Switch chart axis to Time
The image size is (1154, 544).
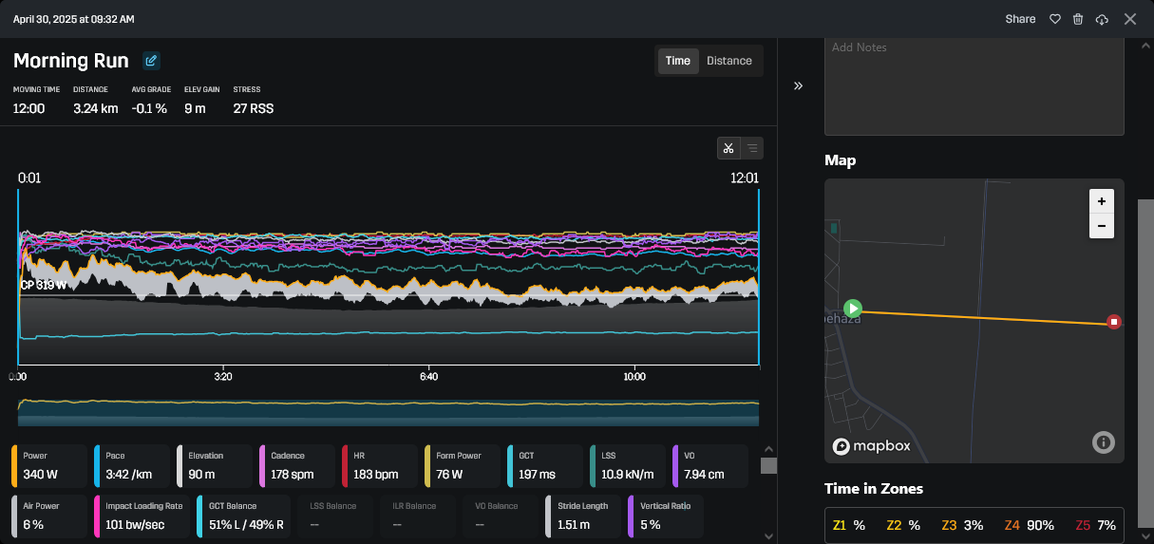tap(678, 61)
